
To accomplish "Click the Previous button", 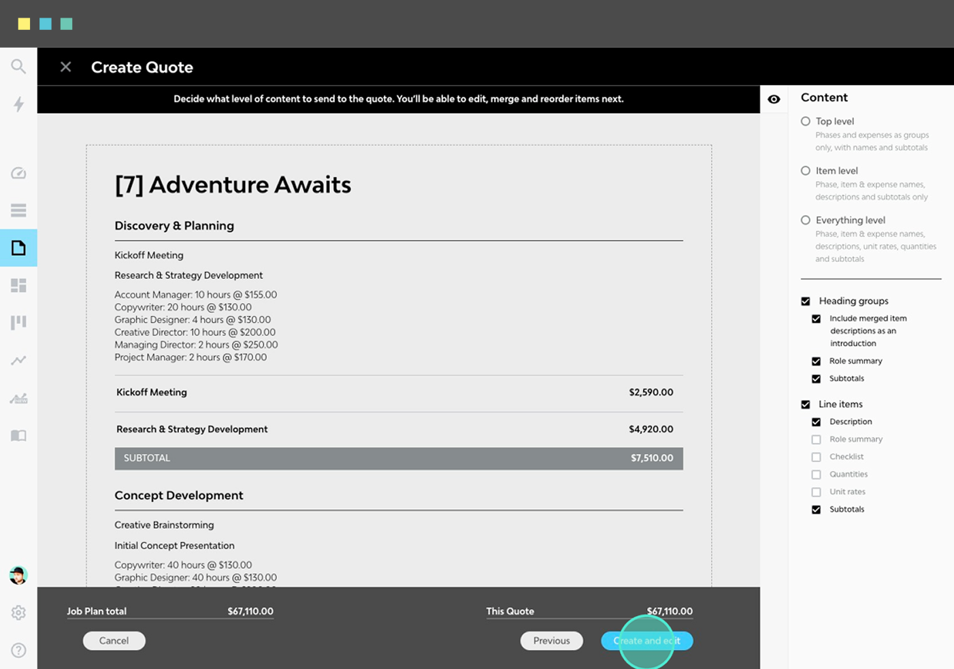I will [x=551, y=640].
